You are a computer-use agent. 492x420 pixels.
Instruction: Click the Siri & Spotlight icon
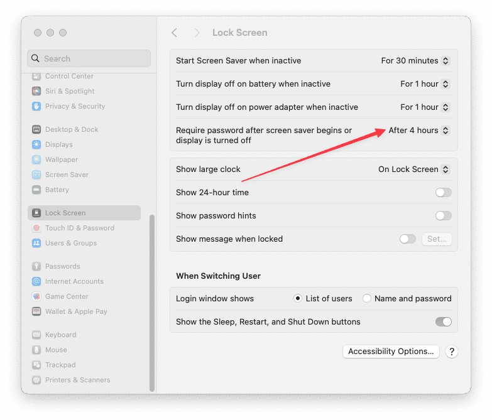(36, 91)
